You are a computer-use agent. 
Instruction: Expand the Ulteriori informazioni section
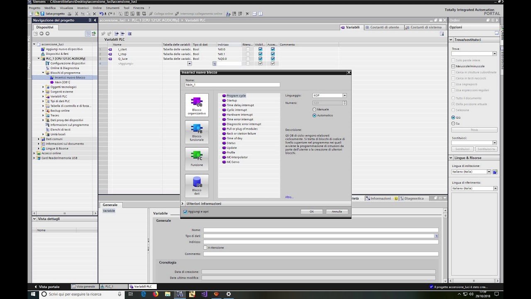pyautogui.click(x=183, y=203)
